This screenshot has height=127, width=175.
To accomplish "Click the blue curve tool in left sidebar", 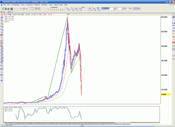I will click(2, 72).
